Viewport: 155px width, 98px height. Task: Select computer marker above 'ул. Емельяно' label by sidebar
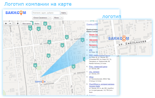click(x=73, y=67)
